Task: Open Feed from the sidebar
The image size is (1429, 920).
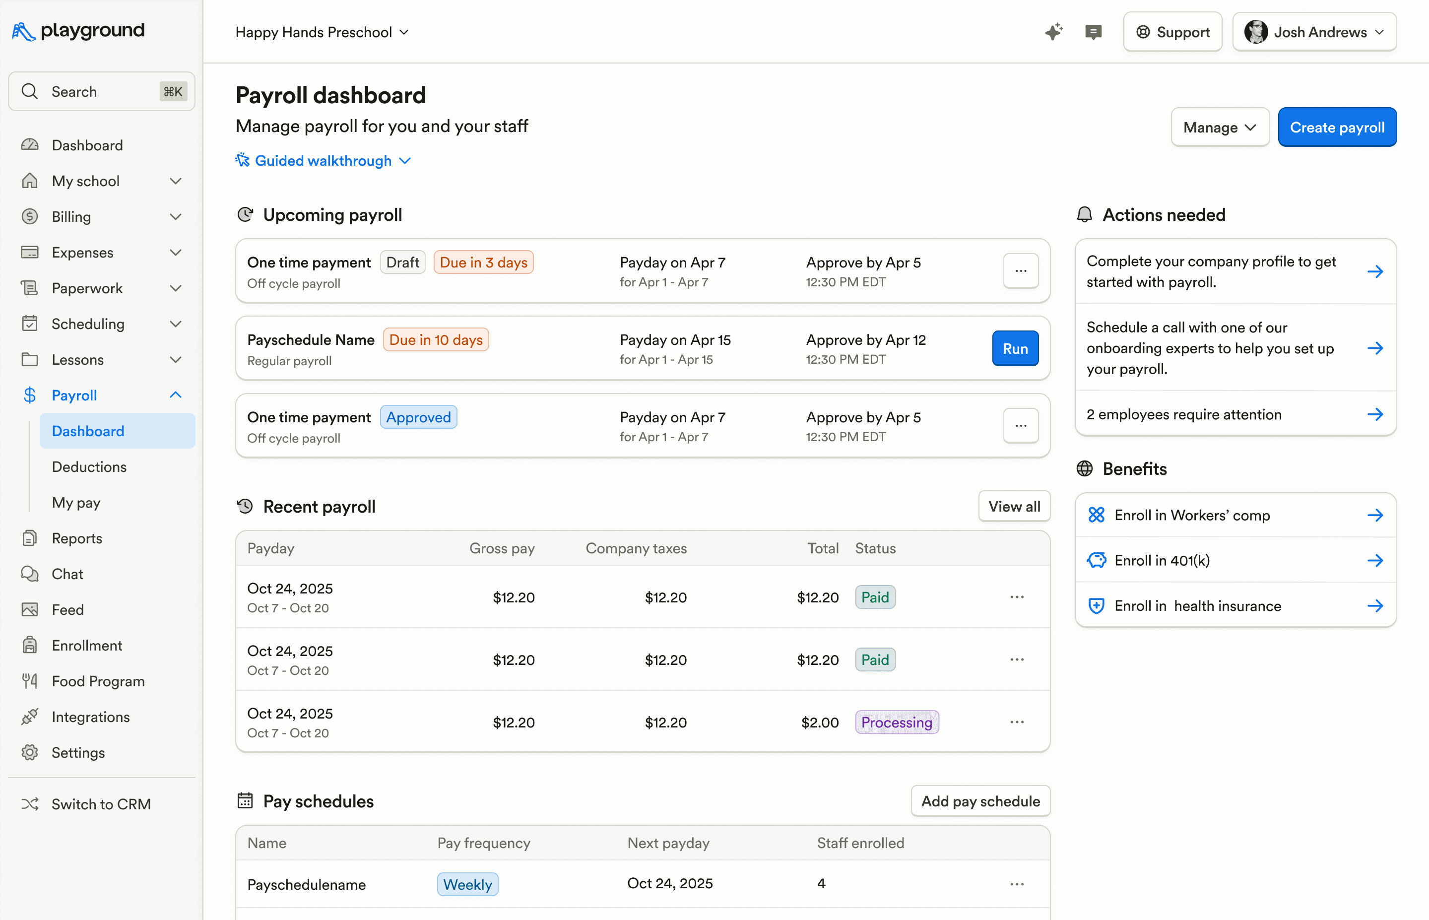Action: click(67, 609)
